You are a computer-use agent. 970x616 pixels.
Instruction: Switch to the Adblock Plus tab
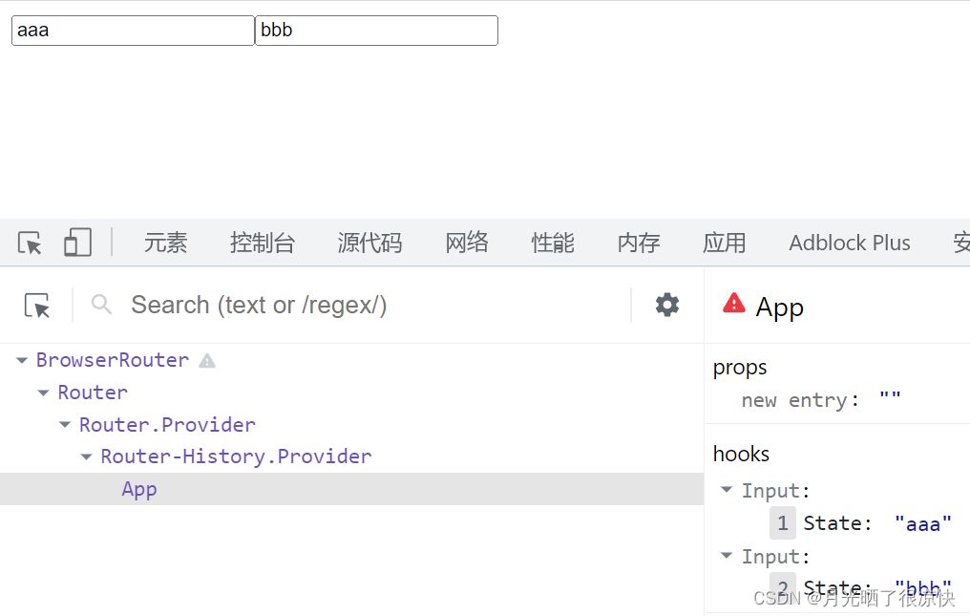849,243
